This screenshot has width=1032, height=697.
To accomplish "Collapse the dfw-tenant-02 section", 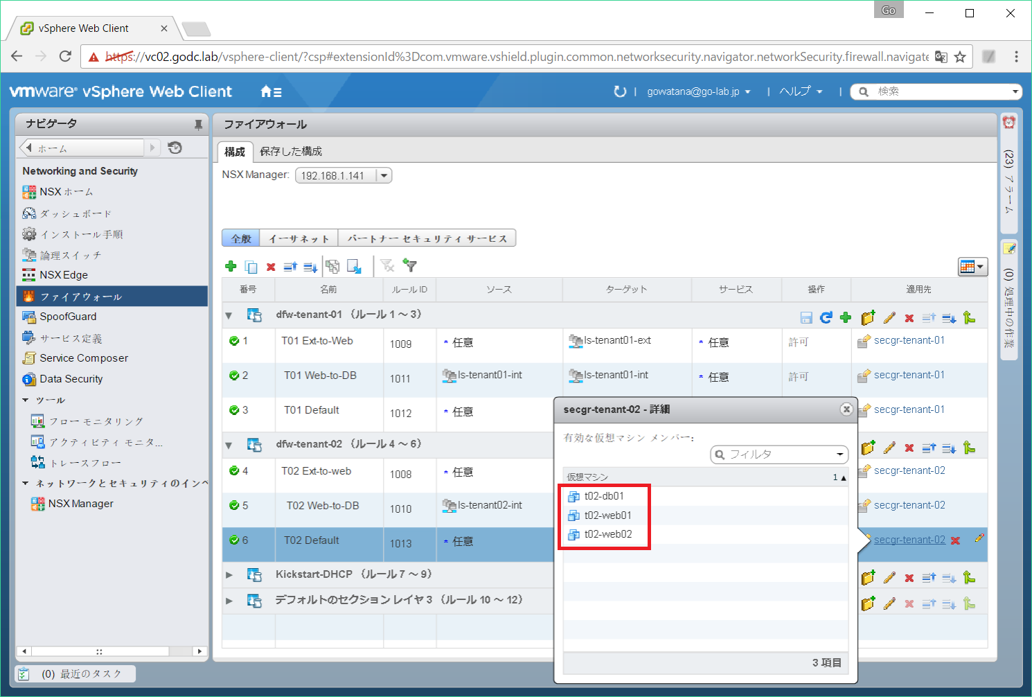I will 229,445.
